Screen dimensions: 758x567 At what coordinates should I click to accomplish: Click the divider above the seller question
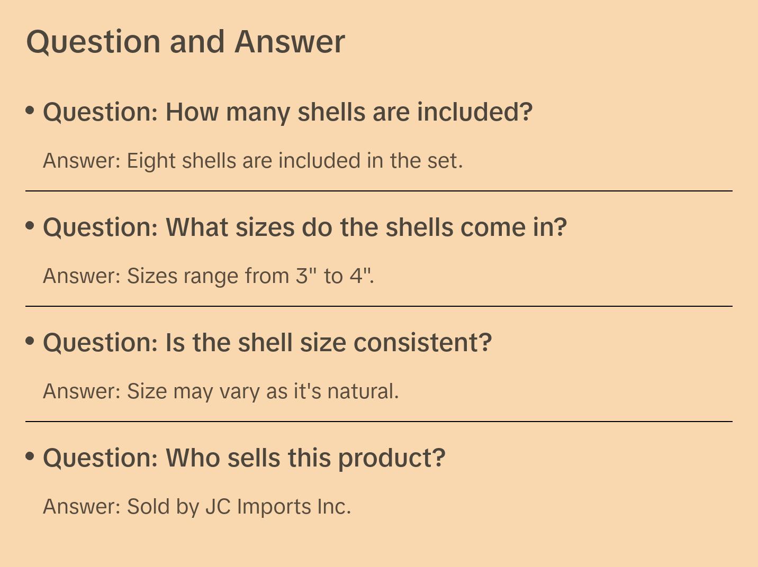[x=379, y=422]
